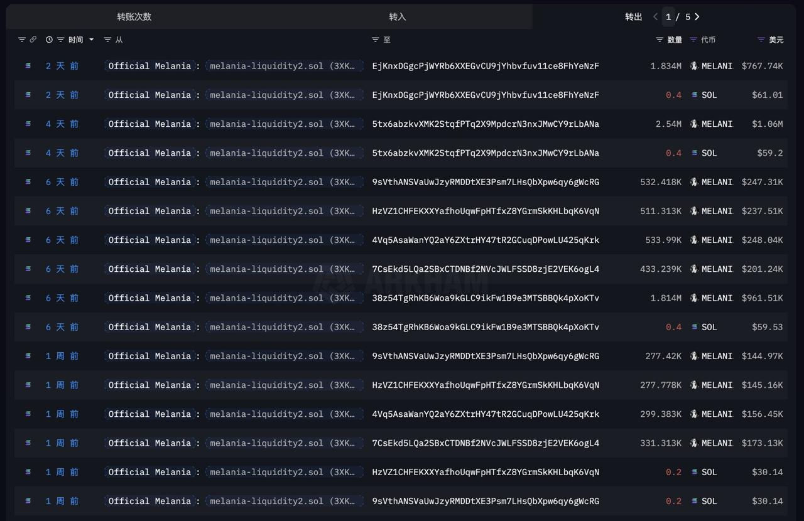
Task: Open the 4 天前 time link in the $1.06M row
Action: (x=62, y=124)
